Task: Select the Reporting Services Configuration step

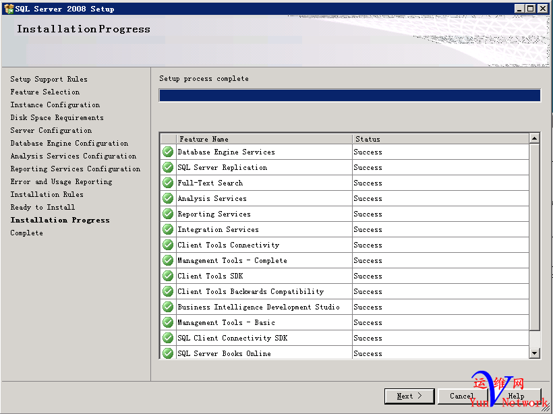Action: click(x=76, y=169)
